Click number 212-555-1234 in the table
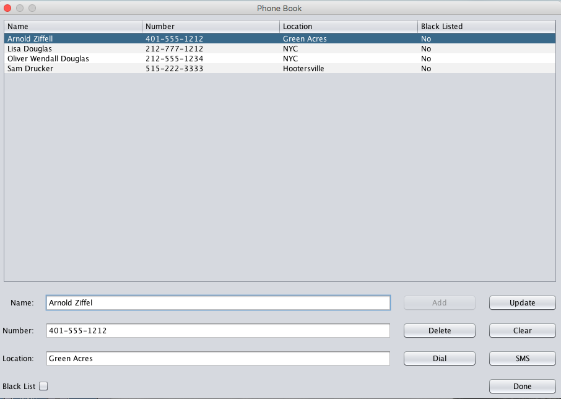The height and width of the screenshot is (399, 561). click(x=174, y=59)
